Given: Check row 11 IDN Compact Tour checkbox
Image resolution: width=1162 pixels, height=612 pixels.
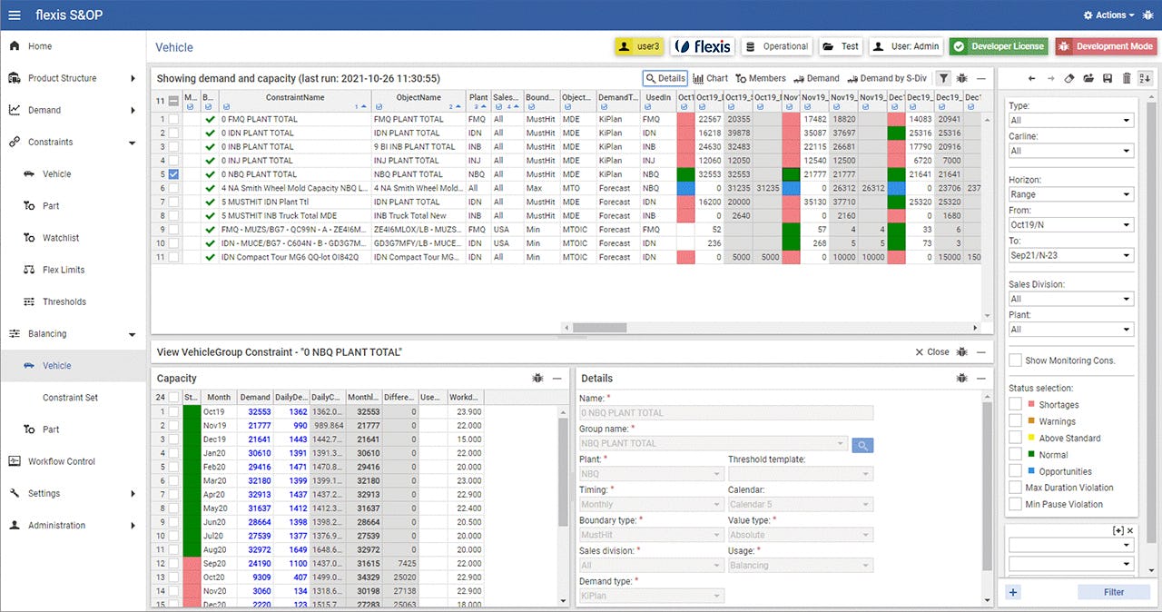Looking at the screenshot, I should pyautogui.click(x=173, y=257).
